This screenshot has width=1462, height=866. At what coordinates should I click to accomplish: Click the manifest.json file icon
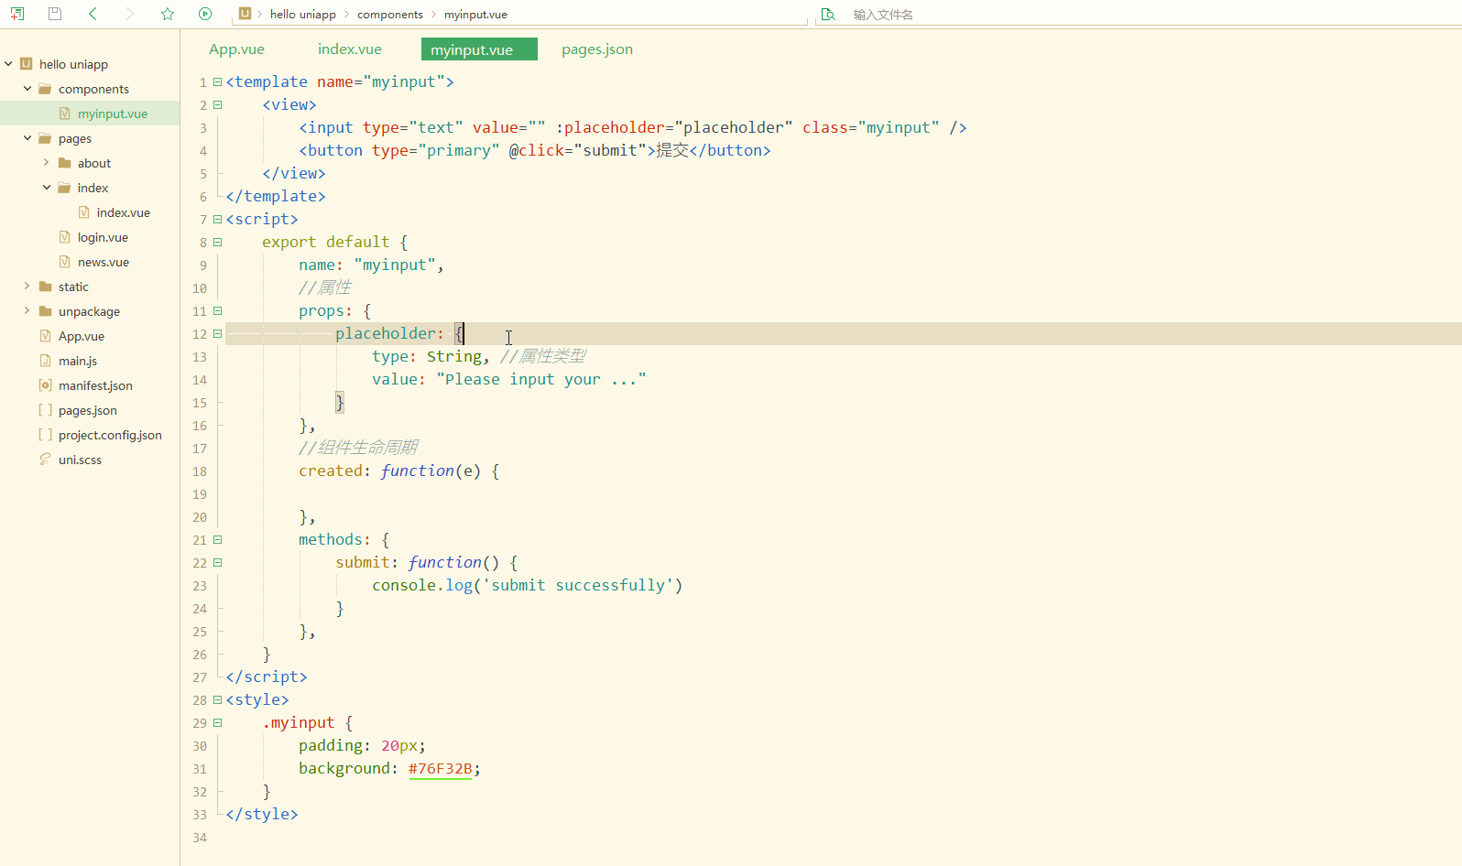pyautogui.click(x=46, y=385)
